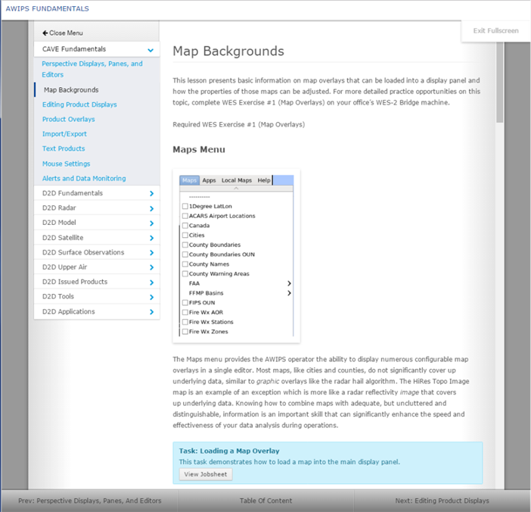Screen dimensions: 531x512
Task: Toggle Cities map checkbox
Action: [185, 235]
